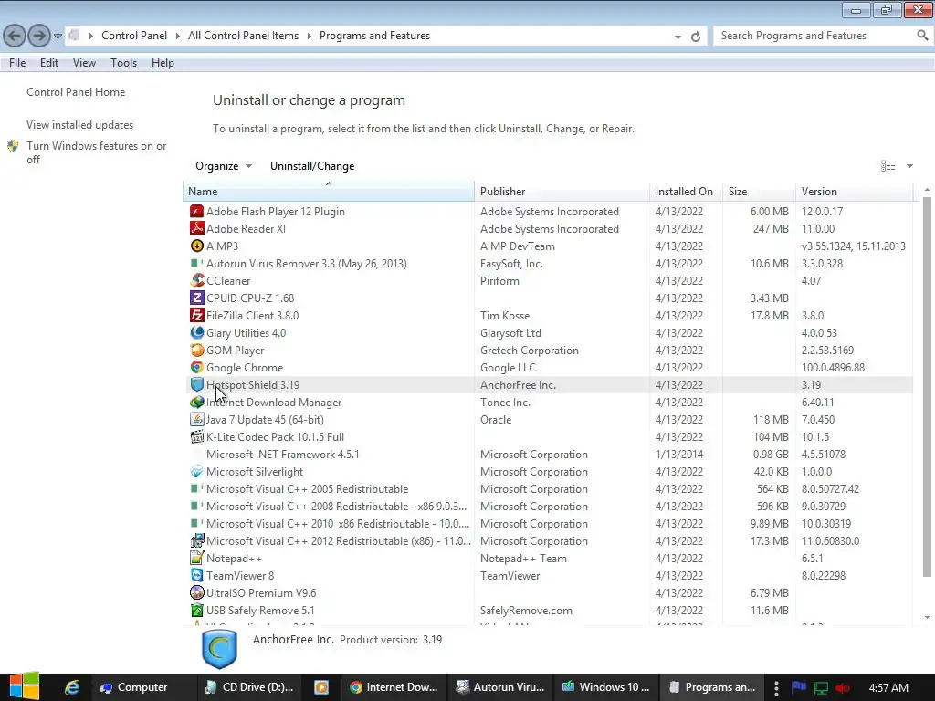Image resolution: width=935 pixels, height=701 pixels.
Task: Expand breadcrumb arrow after All Control Panel Items
Action: [x=309, y=36]
